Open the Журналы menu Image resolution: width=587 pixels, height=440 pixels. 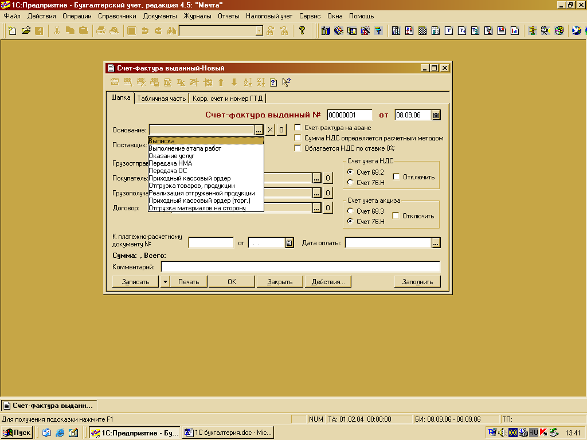(197, 16)
